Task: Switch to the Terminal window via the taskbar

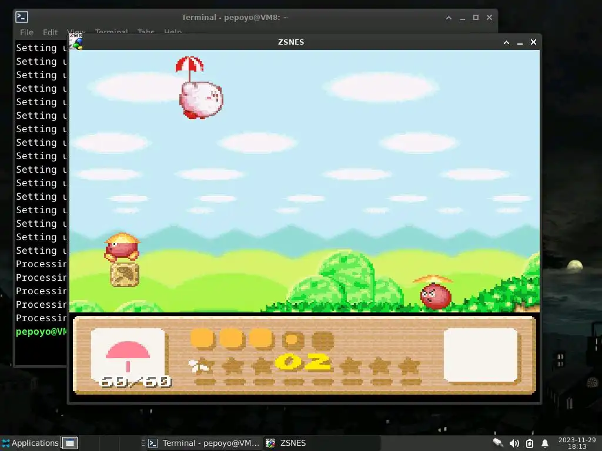Action: (203, 443)
